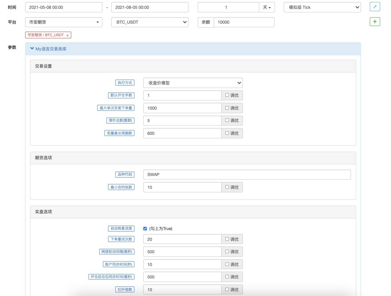Enable 调优 checkbox for 杠杆倍数
This screenshot has height=296, width=391.
point(227,289)
